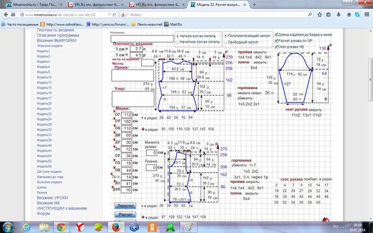This screenshot has height=233, width=373.
Task: Click the Windows Start button
Action: (x=8, y=227)
